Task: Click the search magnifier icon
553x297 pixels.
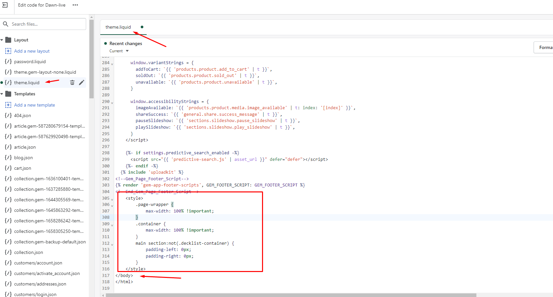Action: click(x=6, y=24)
